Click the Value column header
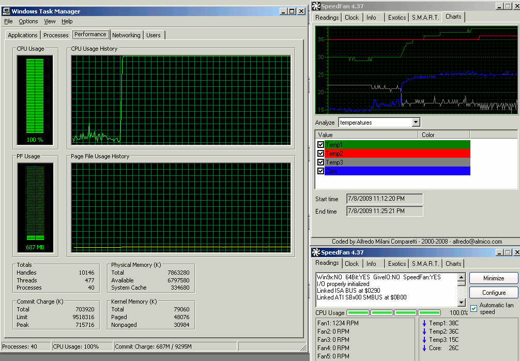520x361 pixels. tap(366, 134)
